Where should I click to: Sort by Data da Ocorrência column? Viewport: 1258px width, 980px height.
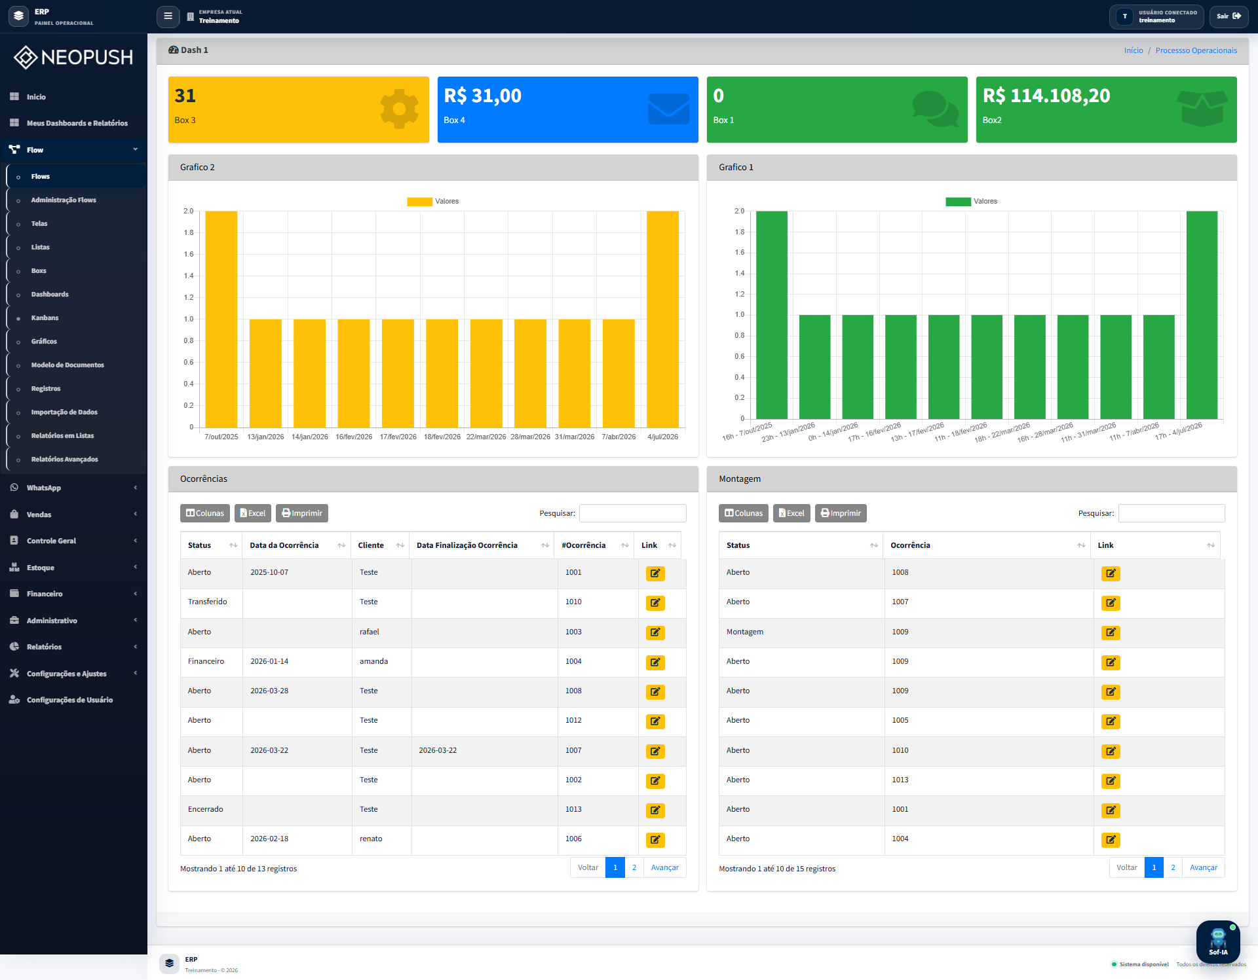pyautogui.click(x=297, y=545)
